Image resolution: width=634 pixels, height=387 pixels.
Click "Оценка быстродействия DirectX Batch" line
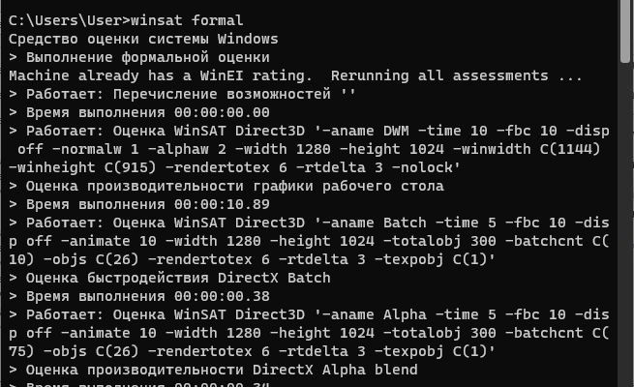click(174, 278)
